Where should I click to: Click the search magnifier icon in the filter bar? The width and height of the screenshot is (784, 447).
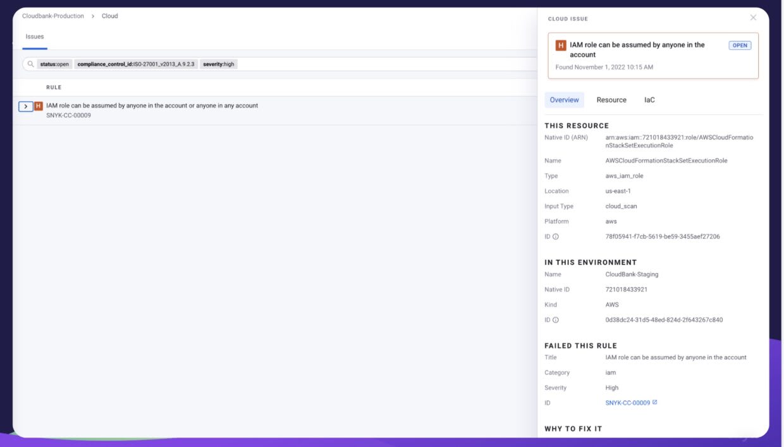[x=30, y=64]
